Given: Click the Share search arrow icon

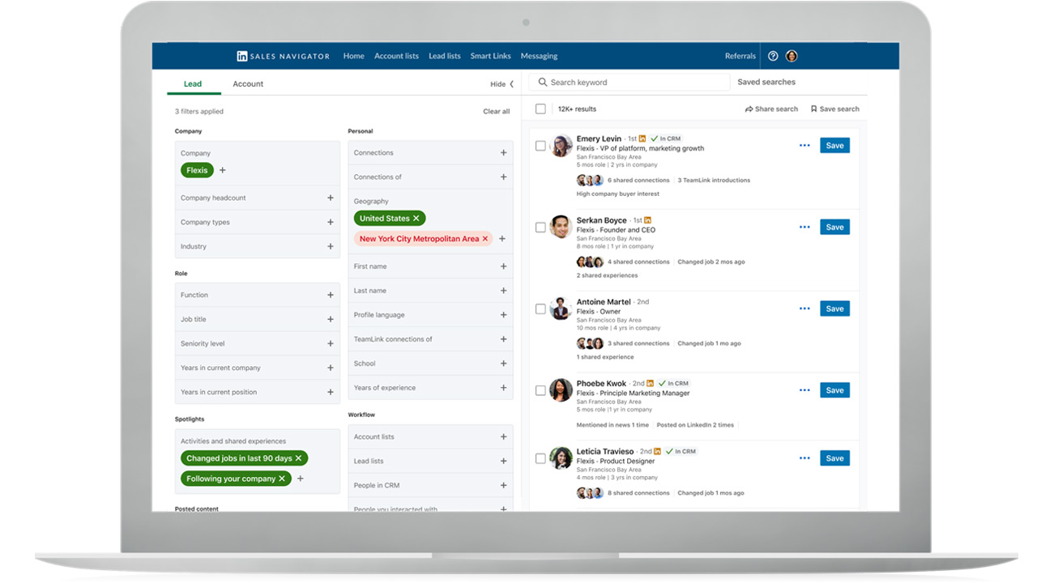Looking at the screenshot, I should tap(749, 109).
